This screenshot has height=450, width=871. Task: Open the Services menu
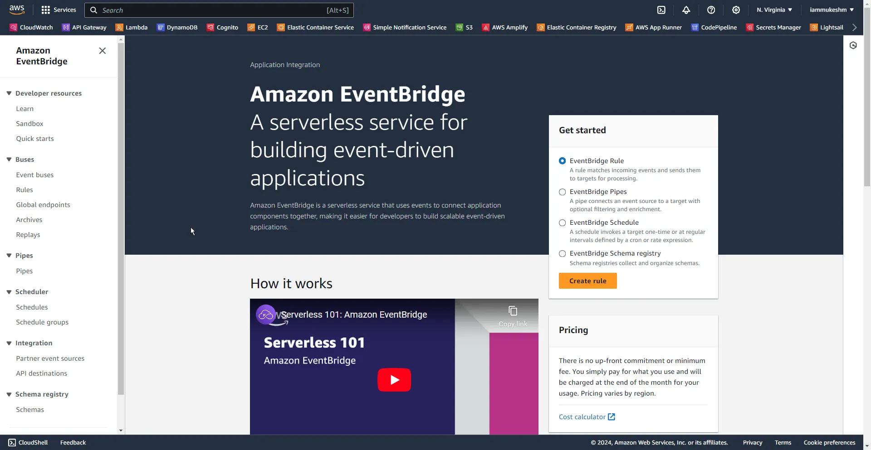click(58, 10)
